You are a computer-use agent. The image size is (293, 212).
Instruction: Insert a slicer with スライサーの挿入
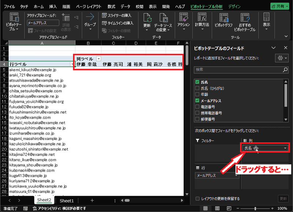click(116, 15)
